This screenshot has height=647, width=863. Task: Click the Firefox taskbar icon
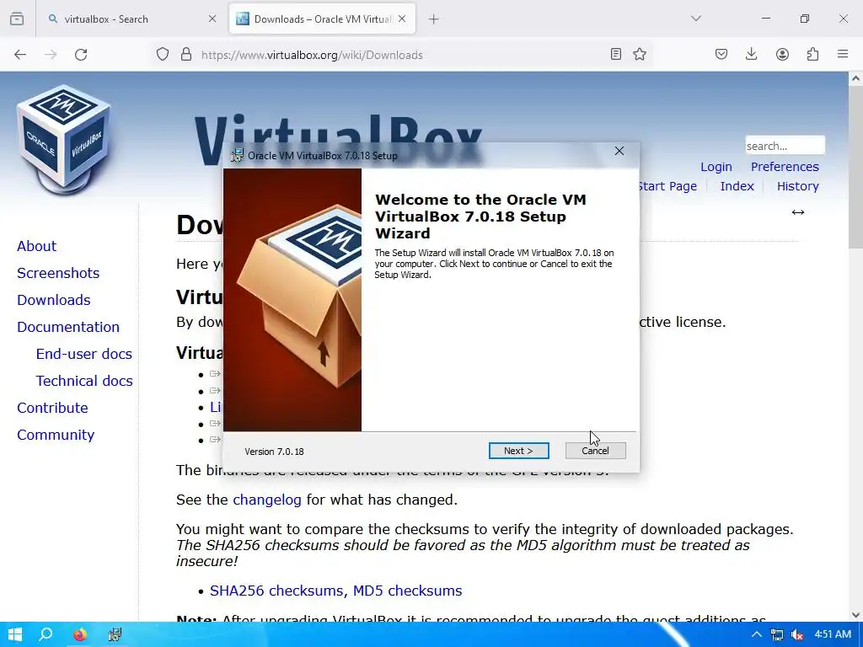coord(80,634)
